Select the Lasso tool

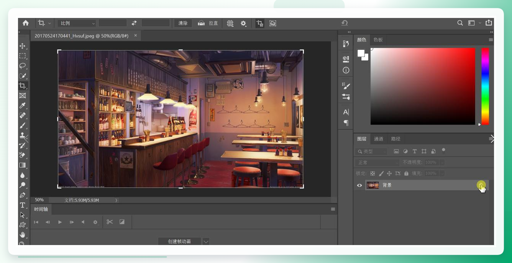(23, 66)
